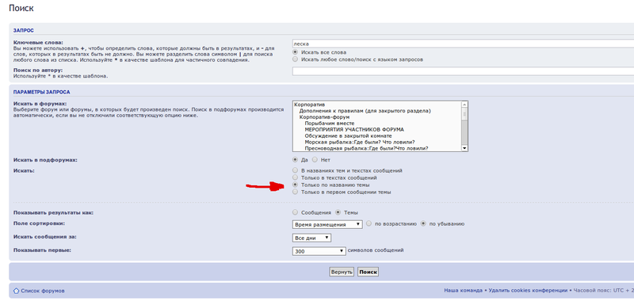Select 'В названиях тем и текстах сообщений' option
The width and height of the screenshot is (634, 301).
tap(295, 170)
